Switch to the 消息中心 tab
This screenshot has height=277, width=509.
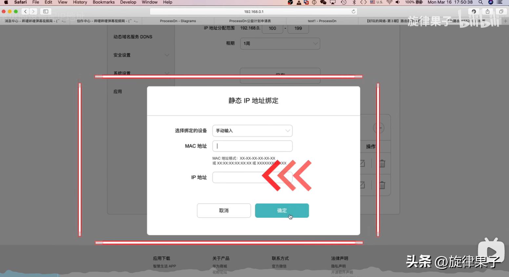pos(35,21)
